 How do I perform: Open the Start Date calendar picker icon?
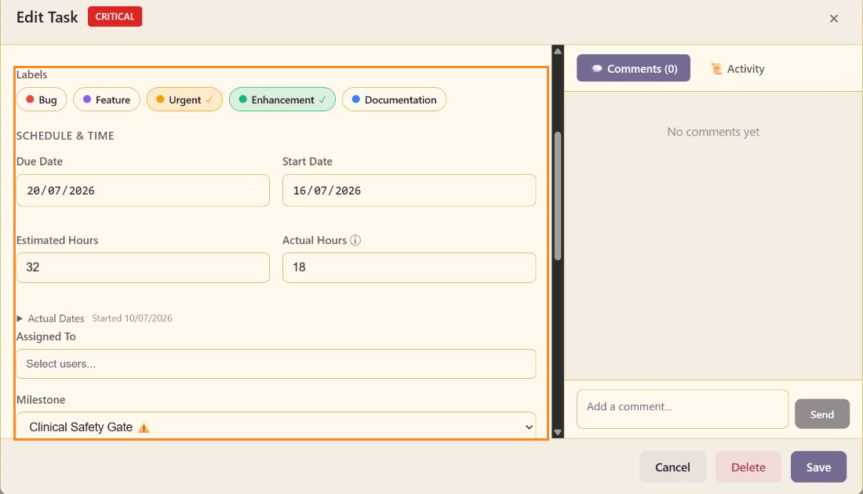tap(519, 191)
